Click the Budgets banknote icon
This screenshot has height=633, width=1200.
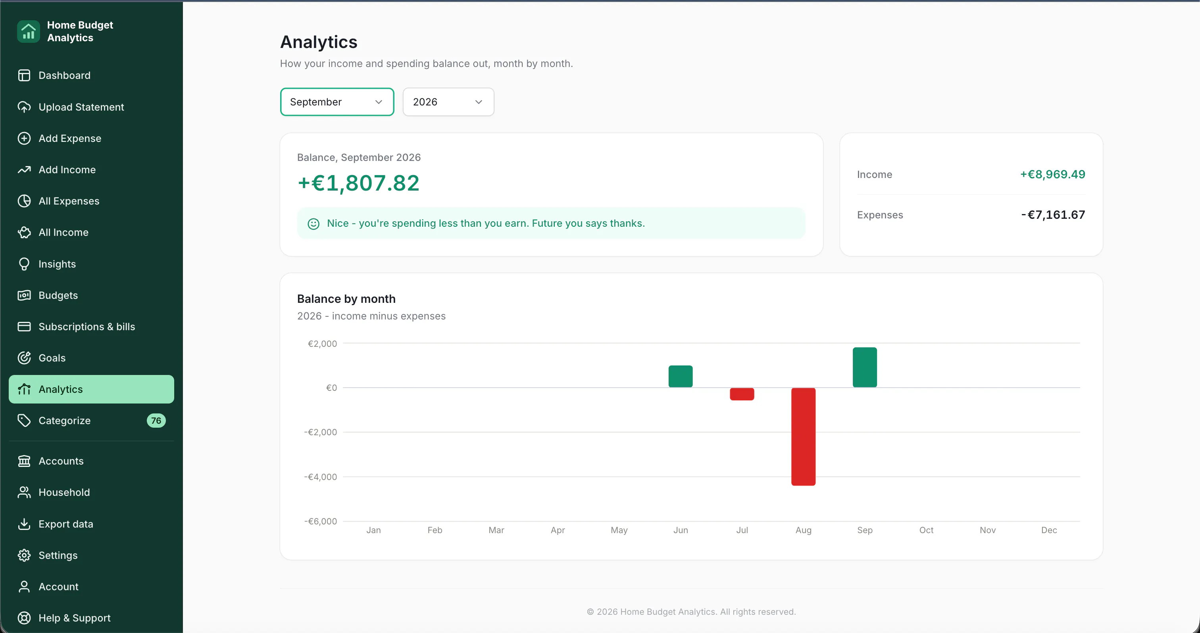(x=24, y=295)
